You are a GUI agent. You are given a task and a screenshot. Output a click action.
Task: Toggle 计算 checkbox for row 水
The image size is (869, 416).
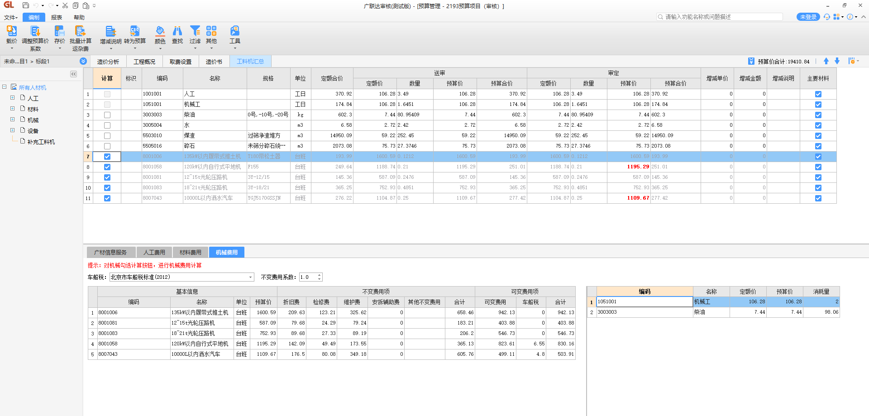click(107, 125)
